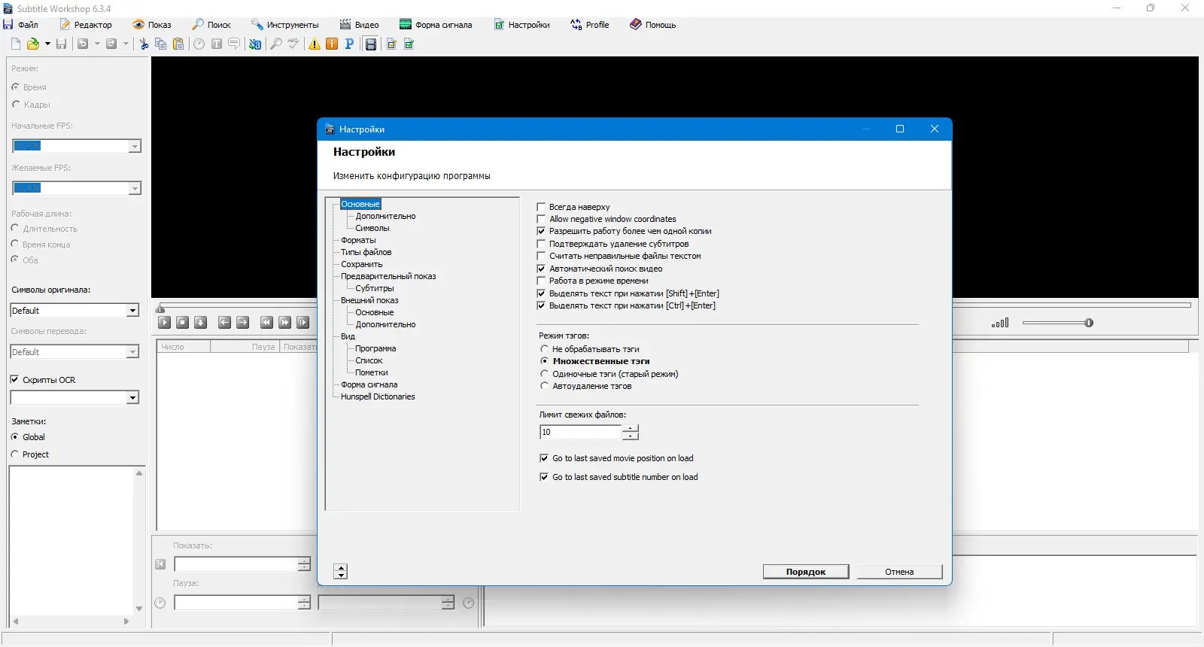Check 'Allow negative window coordinates'
1204x647 pixels.
pos(541,219)
